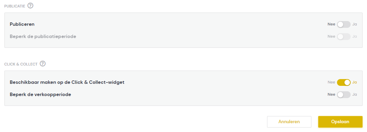Select 'Nee' next to the Publiceren switch
Screen dimensions: 367x132
[332, 24]
